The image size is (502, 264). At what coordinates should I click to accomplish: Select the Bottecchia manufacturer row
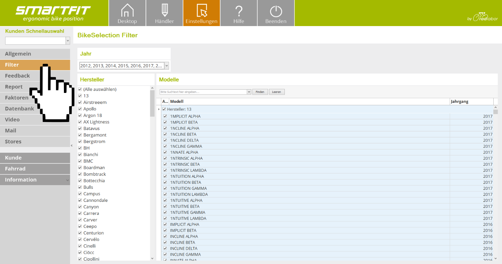pyautogui.click(x=114, y=181)
